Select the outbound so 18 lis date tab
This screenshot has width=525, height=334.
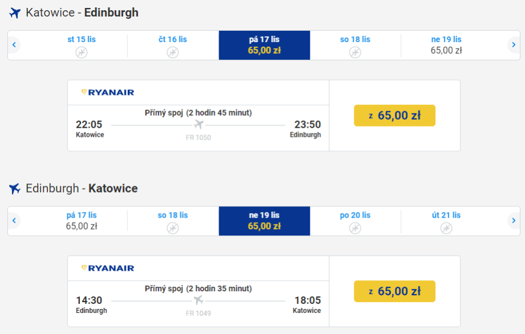pyautogui.click(x=355, y=45)
